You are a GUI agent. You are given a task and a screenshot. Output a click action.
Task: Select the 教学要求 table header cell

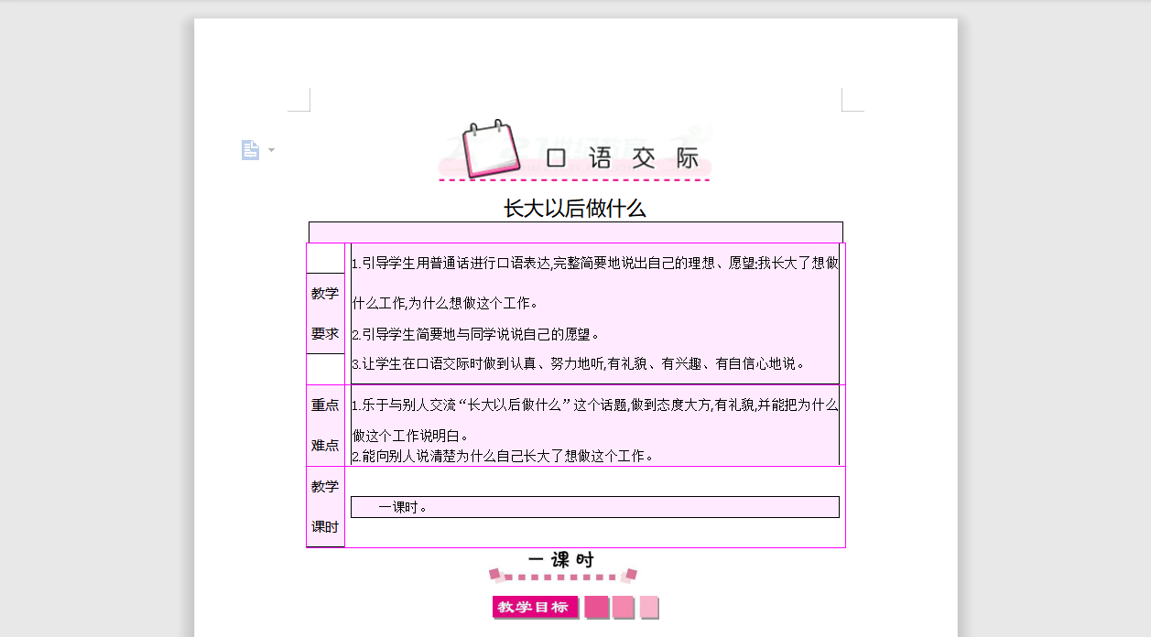click(x=325, y=313)
